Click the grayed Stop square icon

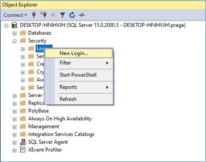[x=53, y=15]
